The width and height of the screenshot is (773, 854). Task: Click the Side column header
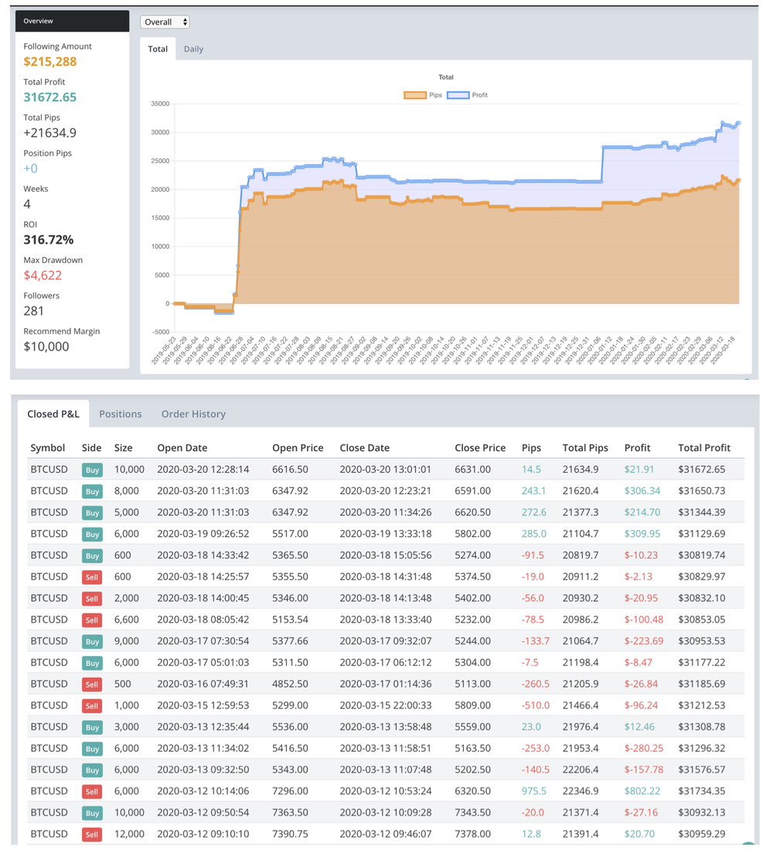pos(91,448)
